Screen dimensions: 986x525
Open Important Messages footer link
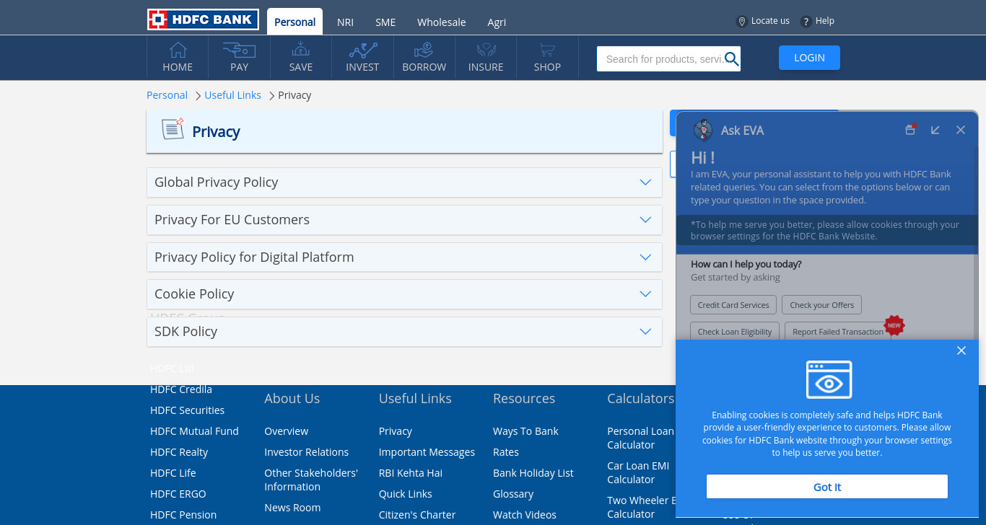[x=427, y=452]
